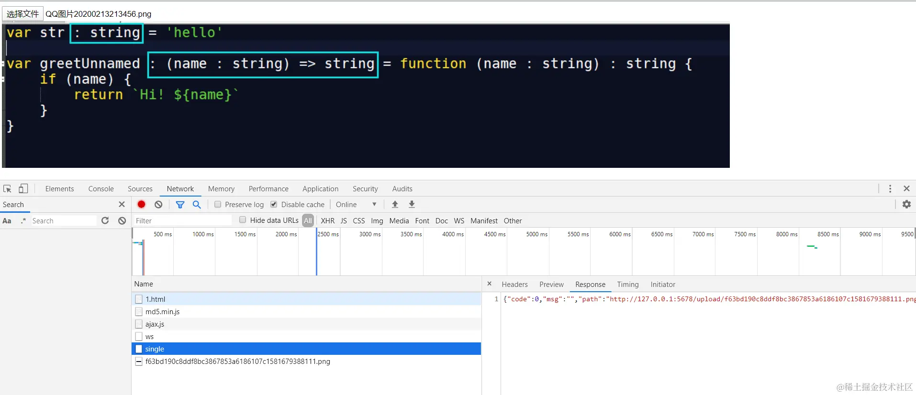Image resolution: width=916 pixels, height=395 pixels.
Task: Focus the network Filter input field
Action: [182, 220]
